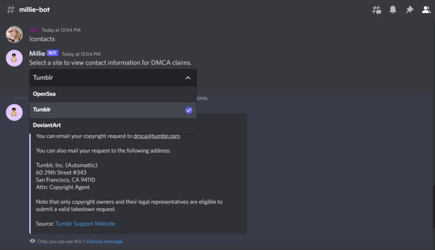435x250 pixels.
Task: Click the millie-bot channel name
Action: point(35,10)
